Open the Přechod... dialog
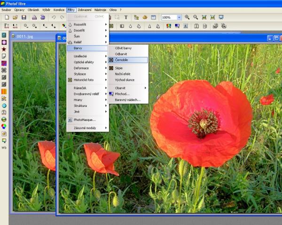Image resolution: width=282 pixels, height=225 pixels. [128, 94]
